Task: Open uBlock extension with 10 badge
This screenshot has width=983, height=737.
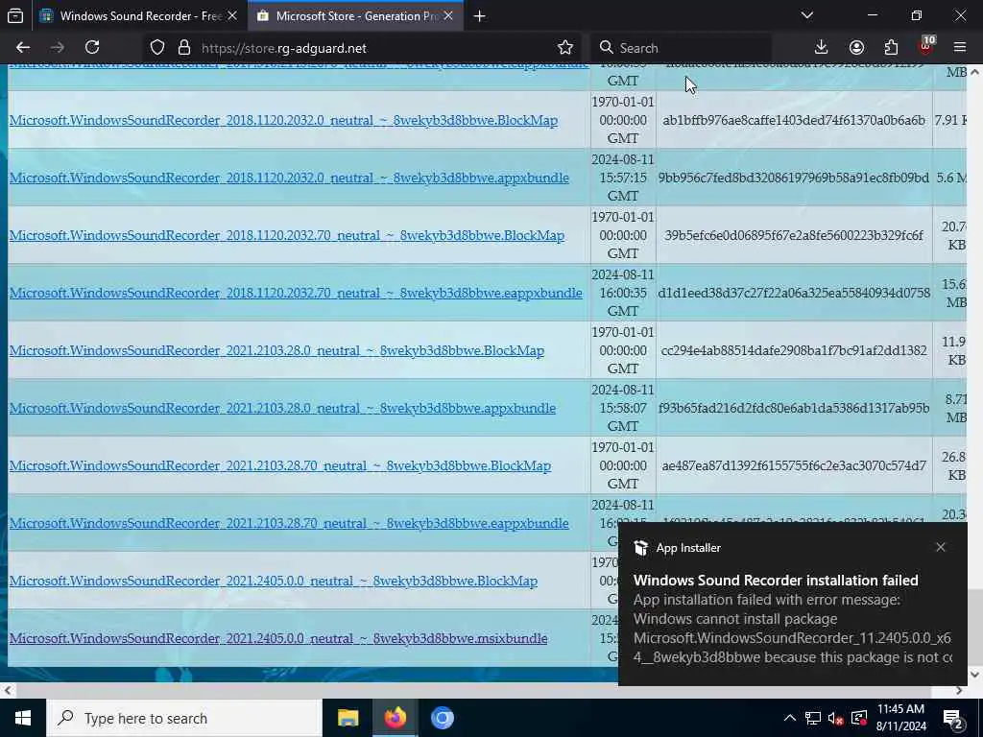Action: tap(926, 46)
